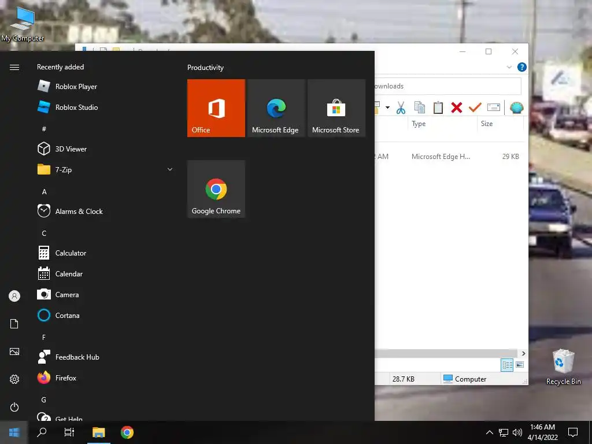The height and width of the screenshot is (444, 592).
Task: Jump to letter C section header
Action: click(44, 234)
